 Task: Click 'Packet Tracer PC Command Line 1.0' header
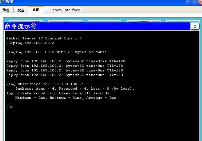[44, 38]
